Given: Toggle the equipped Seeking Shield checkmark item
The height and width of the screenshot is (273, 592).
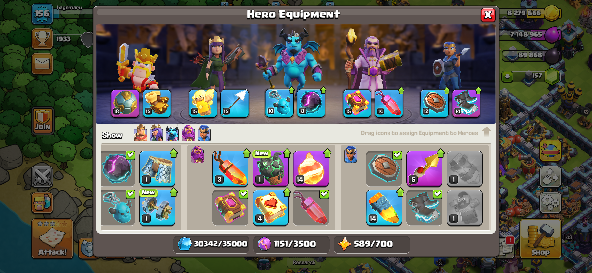Looking at the screenshot, I should 384,168.
